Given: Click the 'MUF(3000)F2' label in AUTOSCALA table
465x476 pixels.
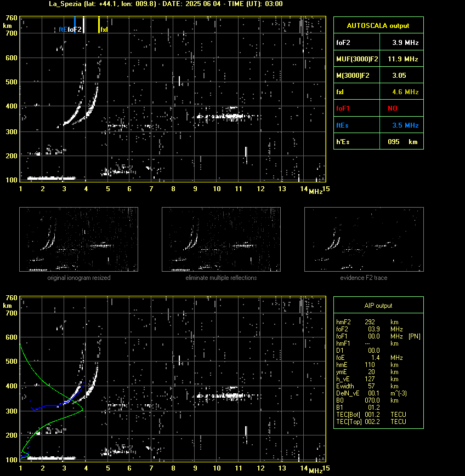Looking at the screenshot, I should click(357, 59).
